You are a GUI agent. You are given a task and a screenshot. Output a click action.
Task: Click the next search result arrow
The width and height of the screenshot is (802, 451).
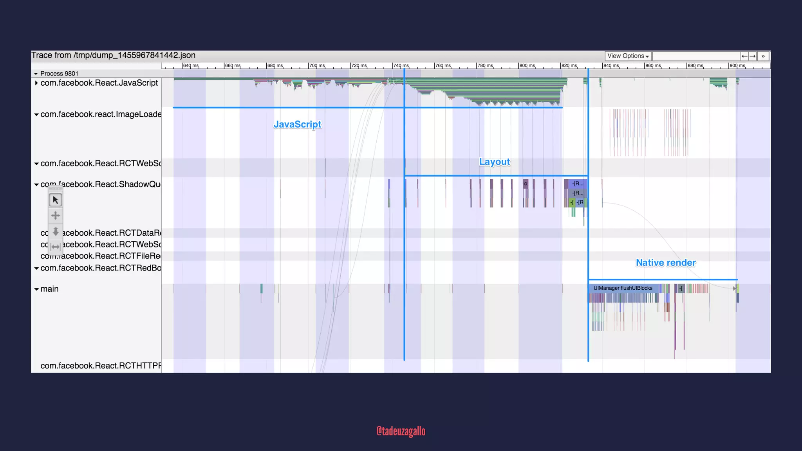pyautogui.click(x=752, y=56)
